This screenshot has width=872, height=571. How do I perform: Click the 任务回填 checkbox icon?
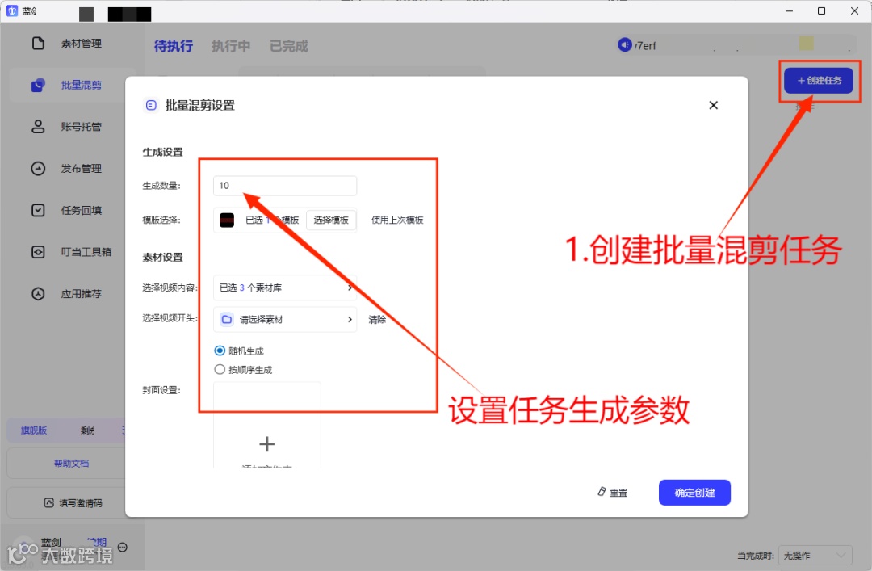38,210
